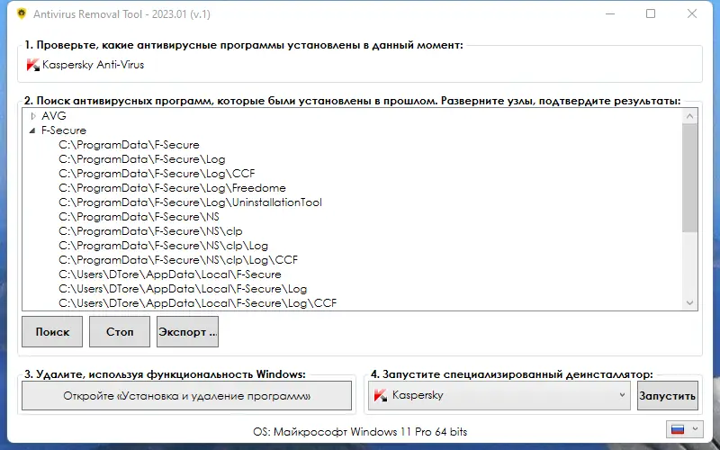Collapse the F-Secure tree node
This screenshot has width=720, height=450.
(33, 130)
